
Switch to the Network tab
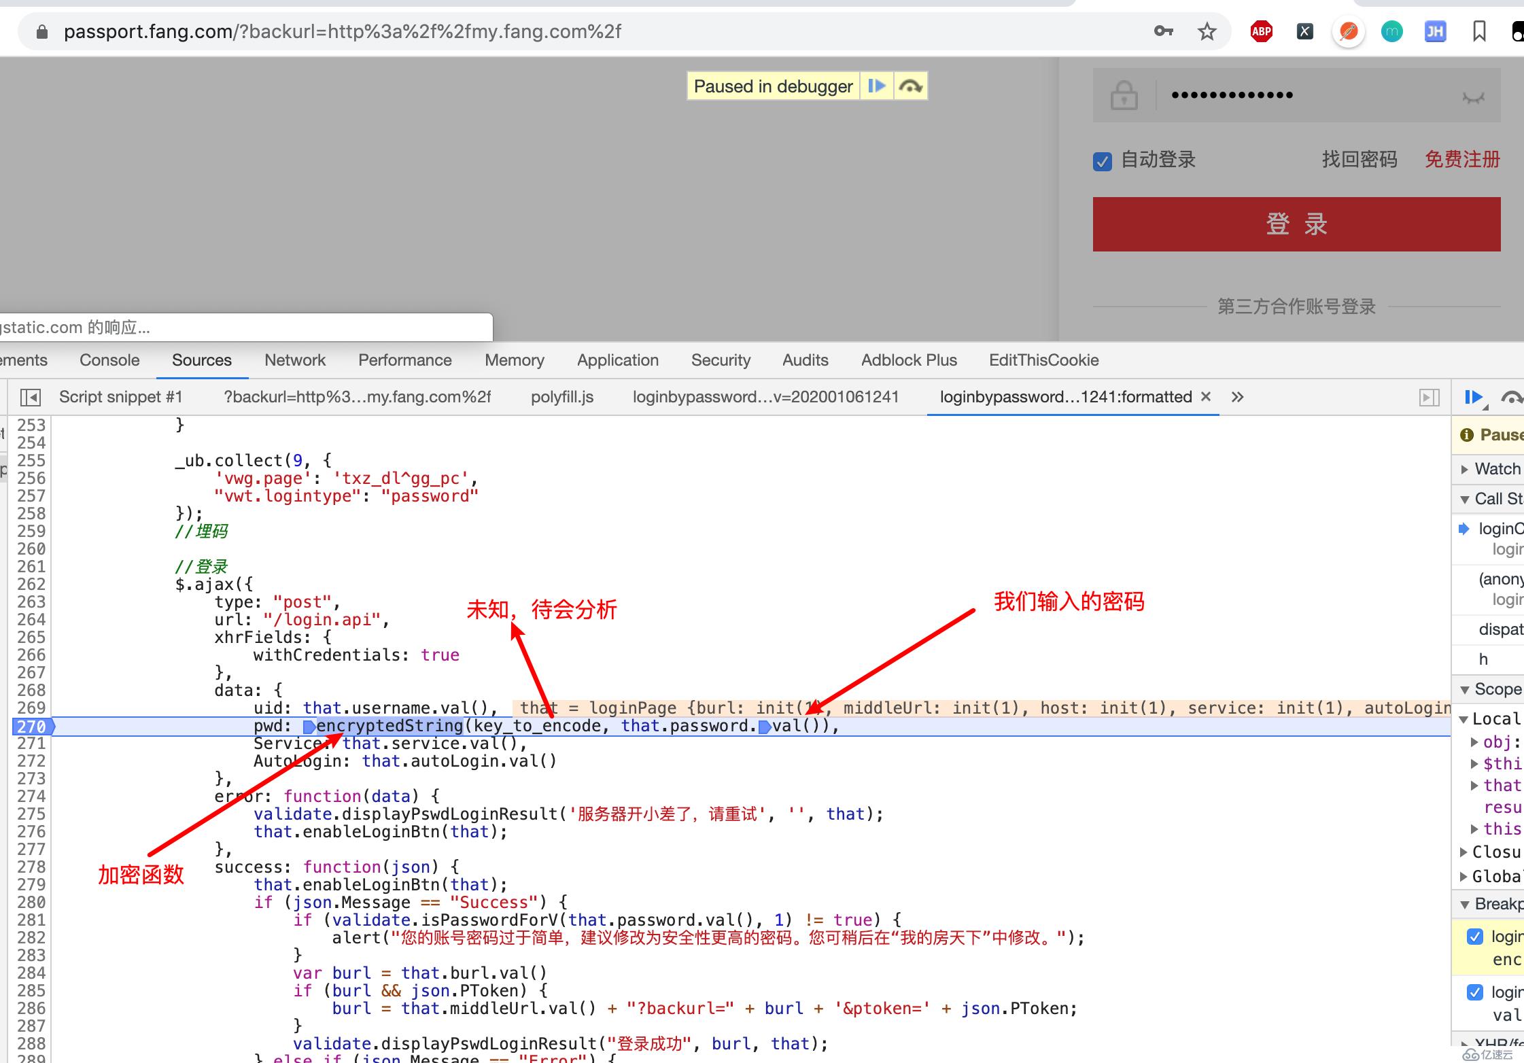294,360
